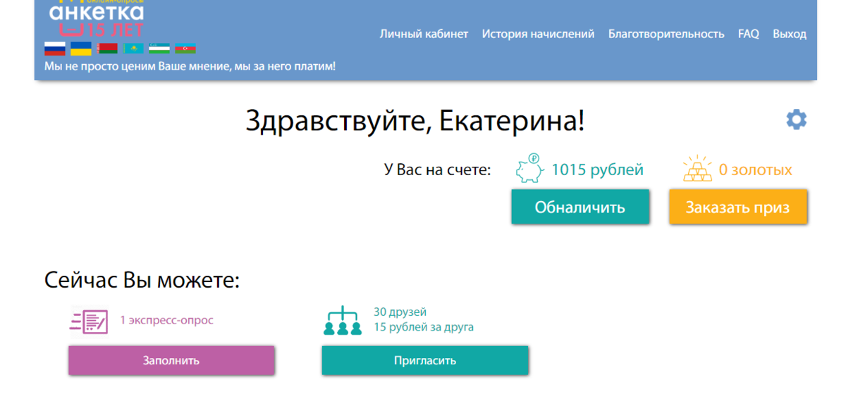The image size is (846, 396).
Task: Click the gold bars icon
Action: tap(697, 169)
